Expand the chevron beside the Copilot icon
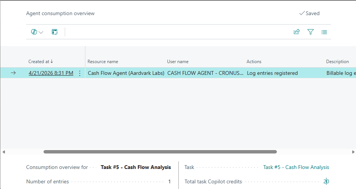The height and width of the screenshot is (189, 356). (41, 33)
